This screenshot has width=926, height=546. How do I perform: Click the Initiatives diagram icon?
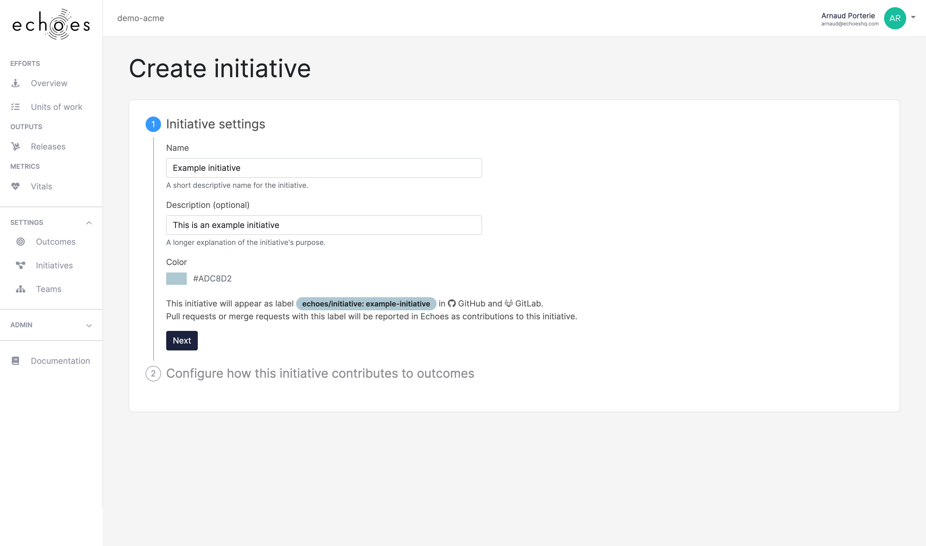[x=21, y=265]
